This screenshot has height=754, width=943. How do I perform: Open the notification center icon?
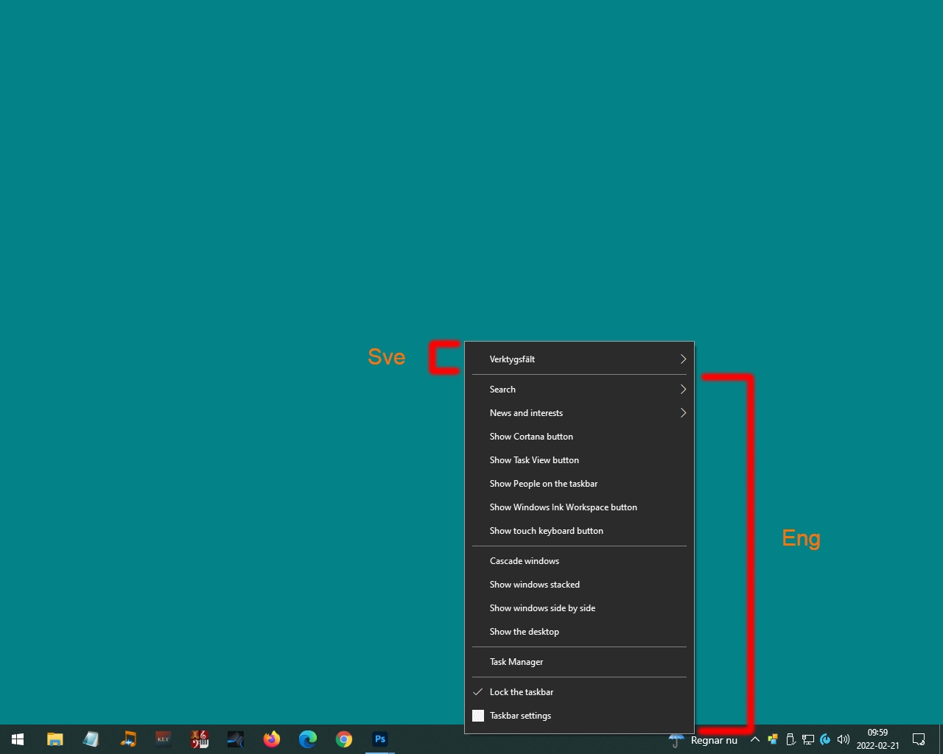coord(919,739)
